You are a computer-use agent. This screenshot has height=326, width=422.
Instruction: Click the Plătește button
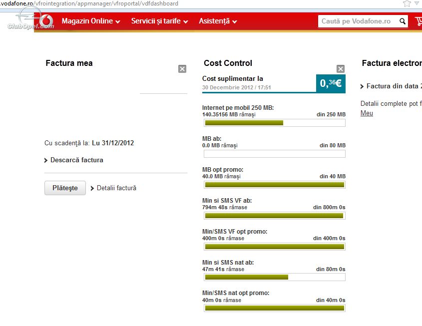pos(65,188)
